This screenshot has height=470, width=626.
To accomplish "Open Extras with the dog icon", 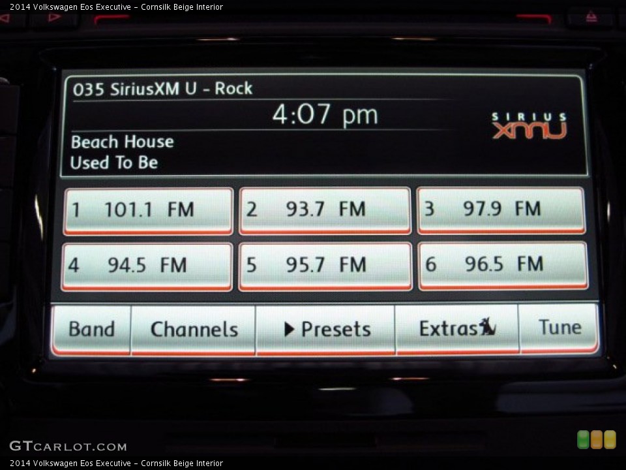I will click(x=458, y=329).
